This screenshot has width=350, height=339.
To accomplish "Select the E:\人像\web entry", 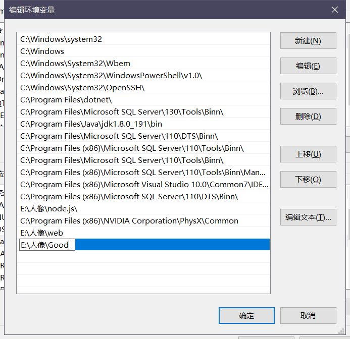I will 143,233.
